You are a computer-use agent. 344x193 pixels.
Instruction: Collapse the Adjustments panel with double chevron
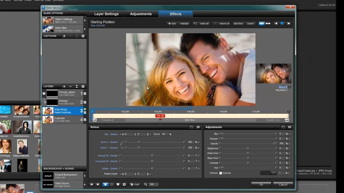[289, 127]
